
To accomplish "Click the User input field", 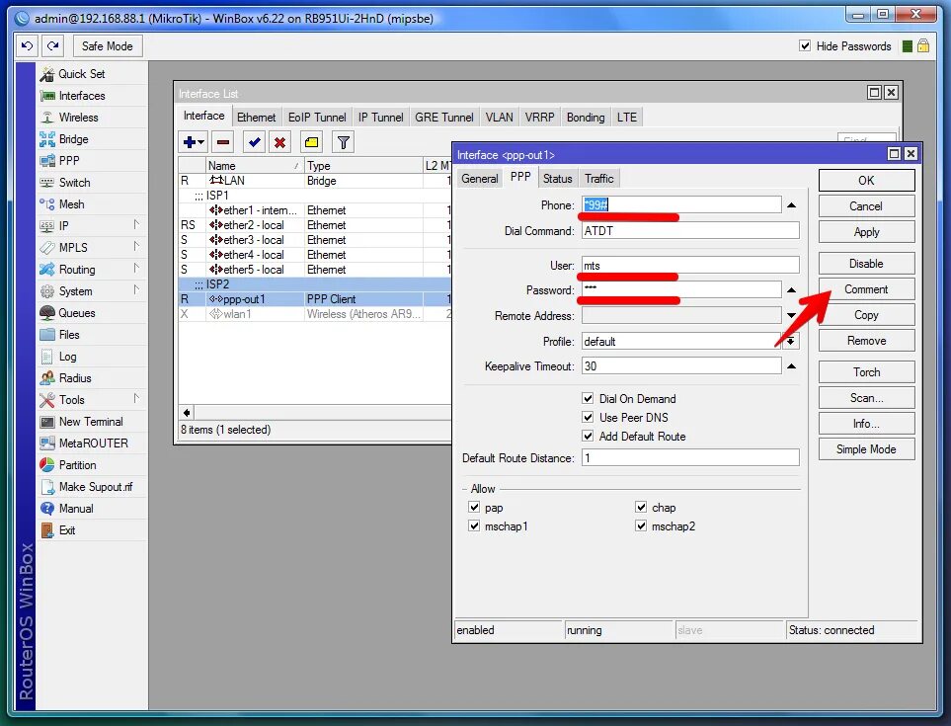I will [690, 265].
